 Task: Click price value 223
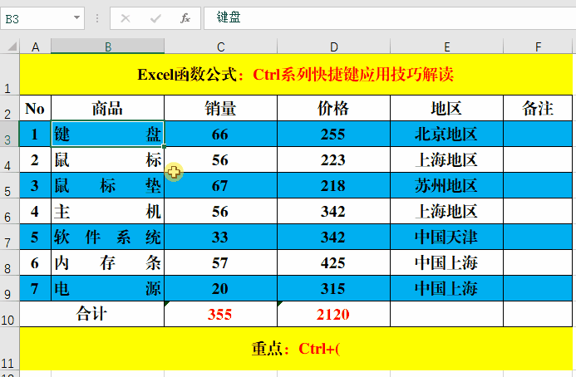click(333, 159)
